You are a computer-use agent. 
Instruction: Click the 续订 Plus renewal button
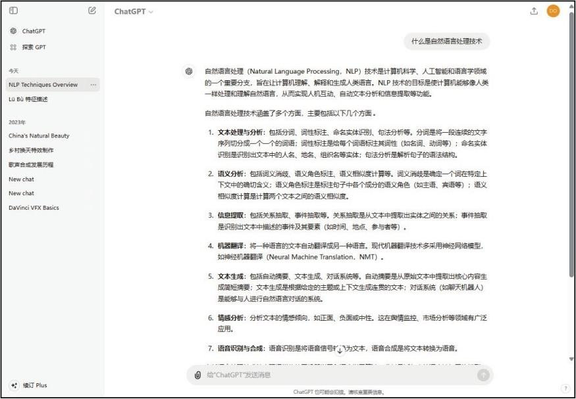[x=30, y=385]
